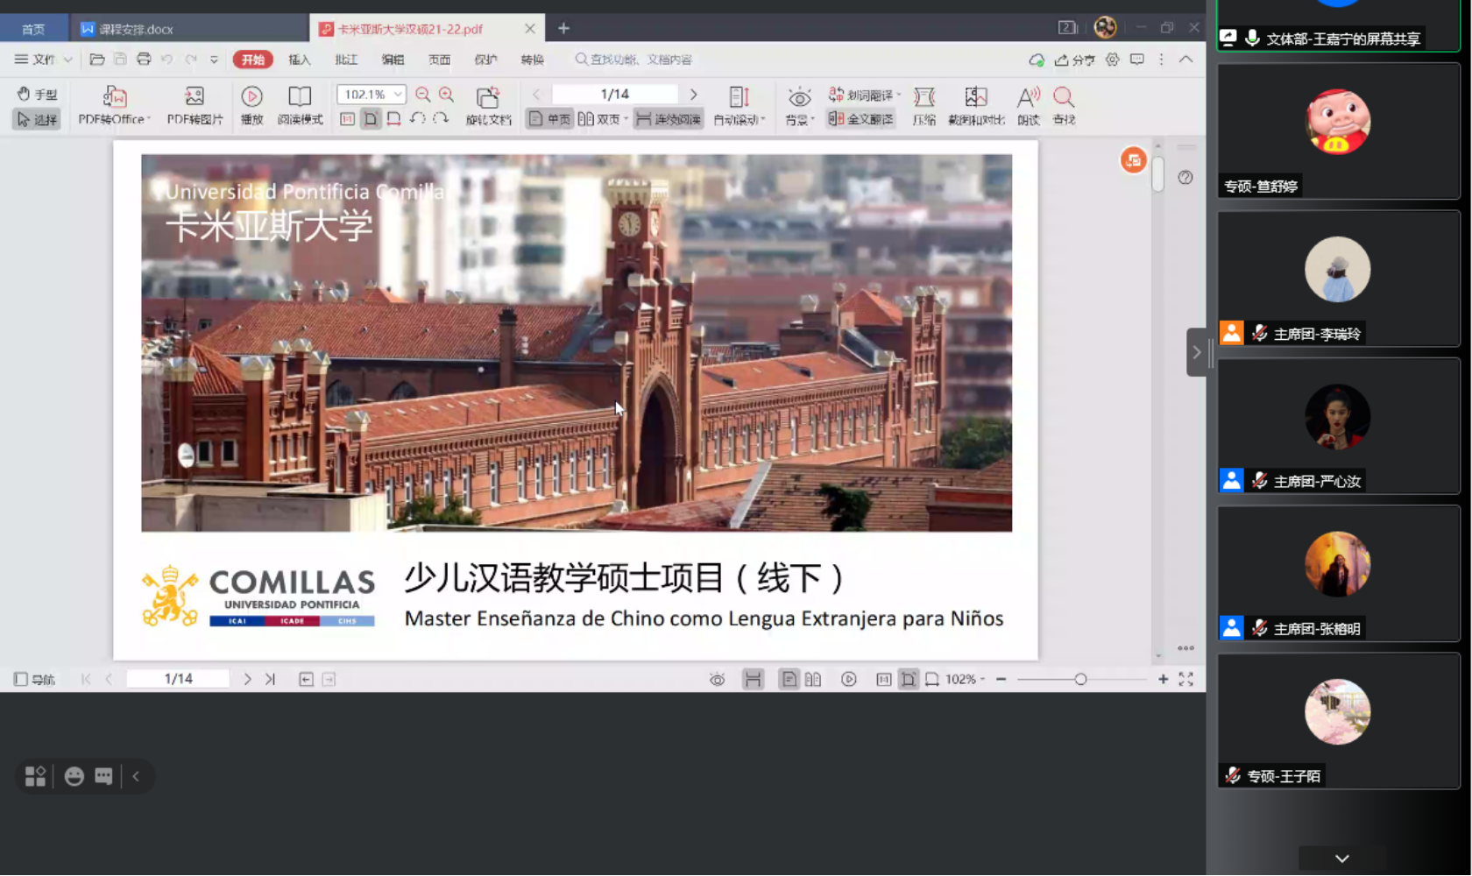Image resolution: width=1472 pixels, height=876 pixels.
Task: Click the 压缩 compress icon
Action: click(x=924, y=97)
